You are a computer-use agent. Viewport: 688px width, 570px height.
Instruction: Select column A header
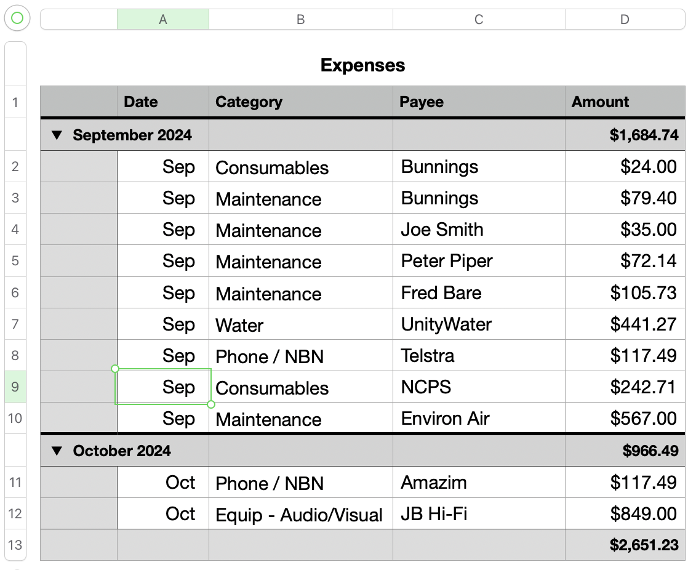click(162, 20)
